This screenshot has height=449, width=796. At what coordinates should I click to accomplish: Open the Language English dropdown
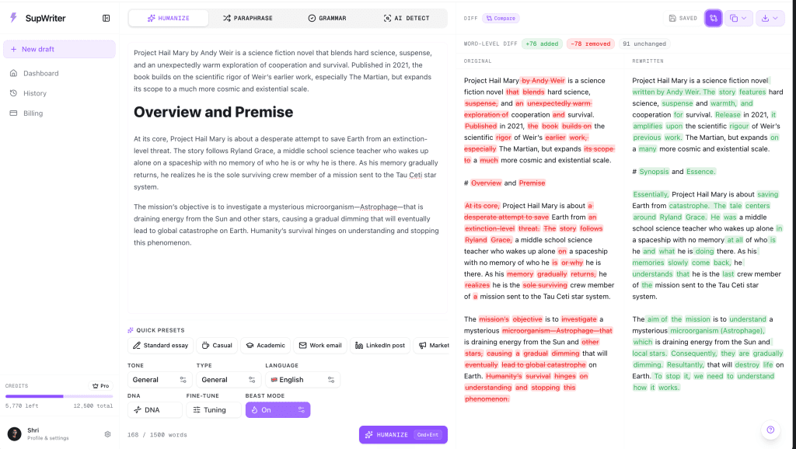[302, 380]
